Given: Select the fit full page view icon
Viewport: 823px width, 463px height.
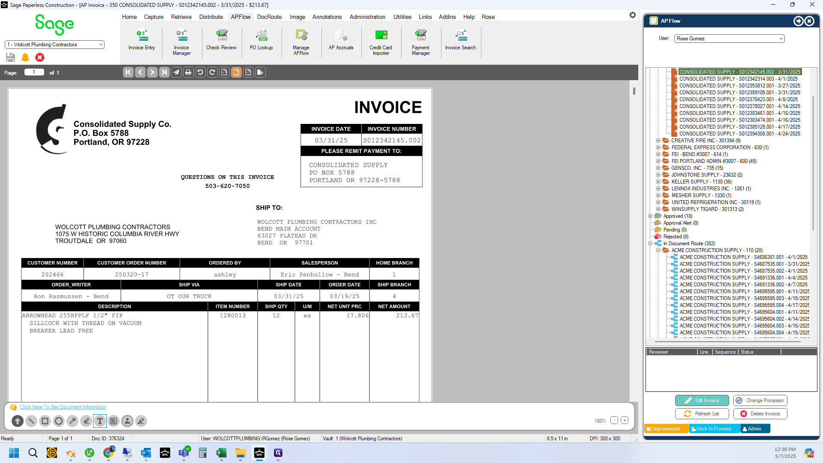Looking at the screenshot, I should point(248,72).
